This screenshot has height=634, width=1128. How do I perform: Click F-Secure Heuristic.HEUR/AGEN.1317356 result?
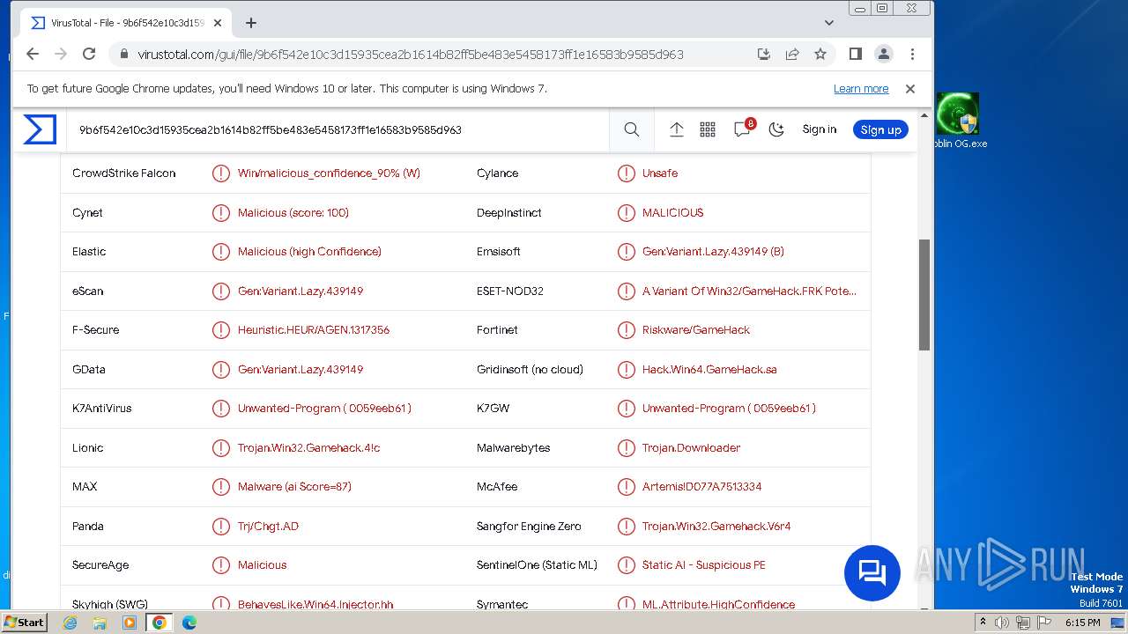point(314,330)
